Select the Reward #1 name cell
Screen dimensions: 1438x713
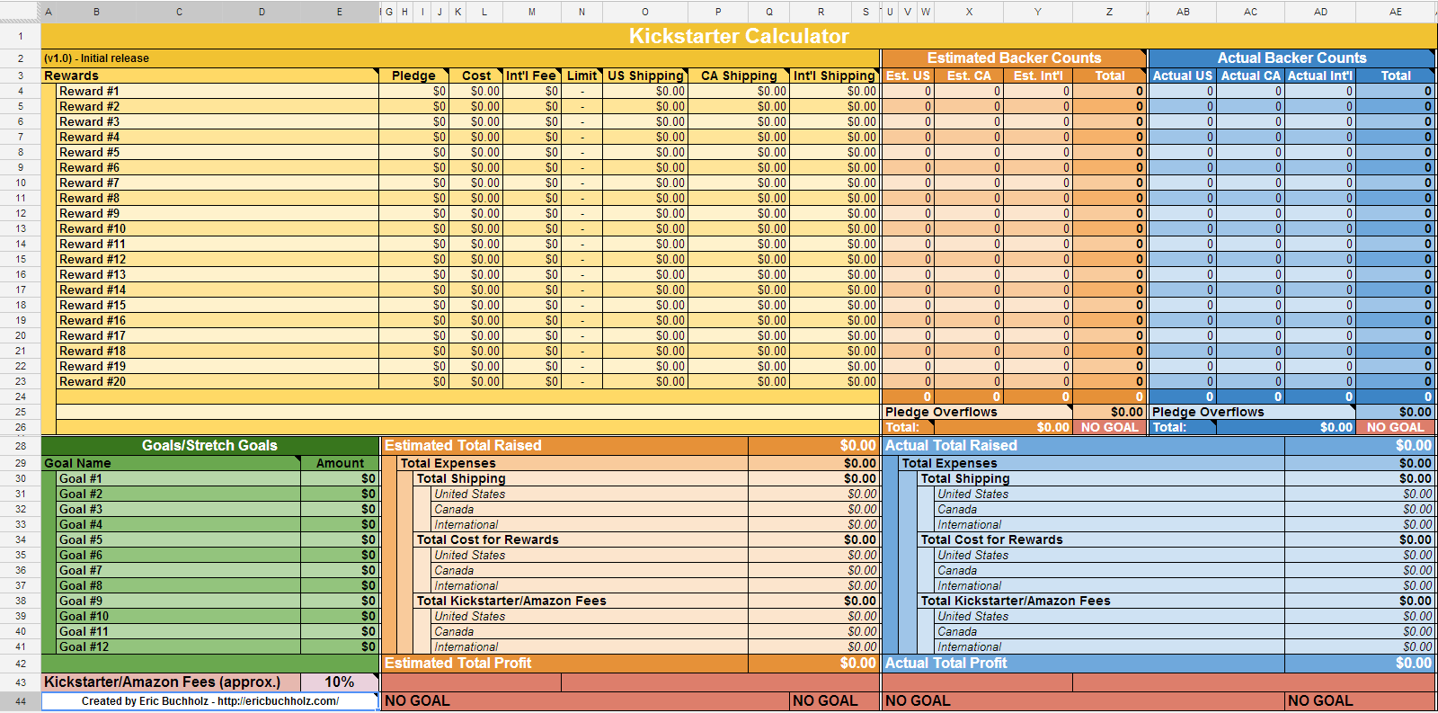coord(217,92)
